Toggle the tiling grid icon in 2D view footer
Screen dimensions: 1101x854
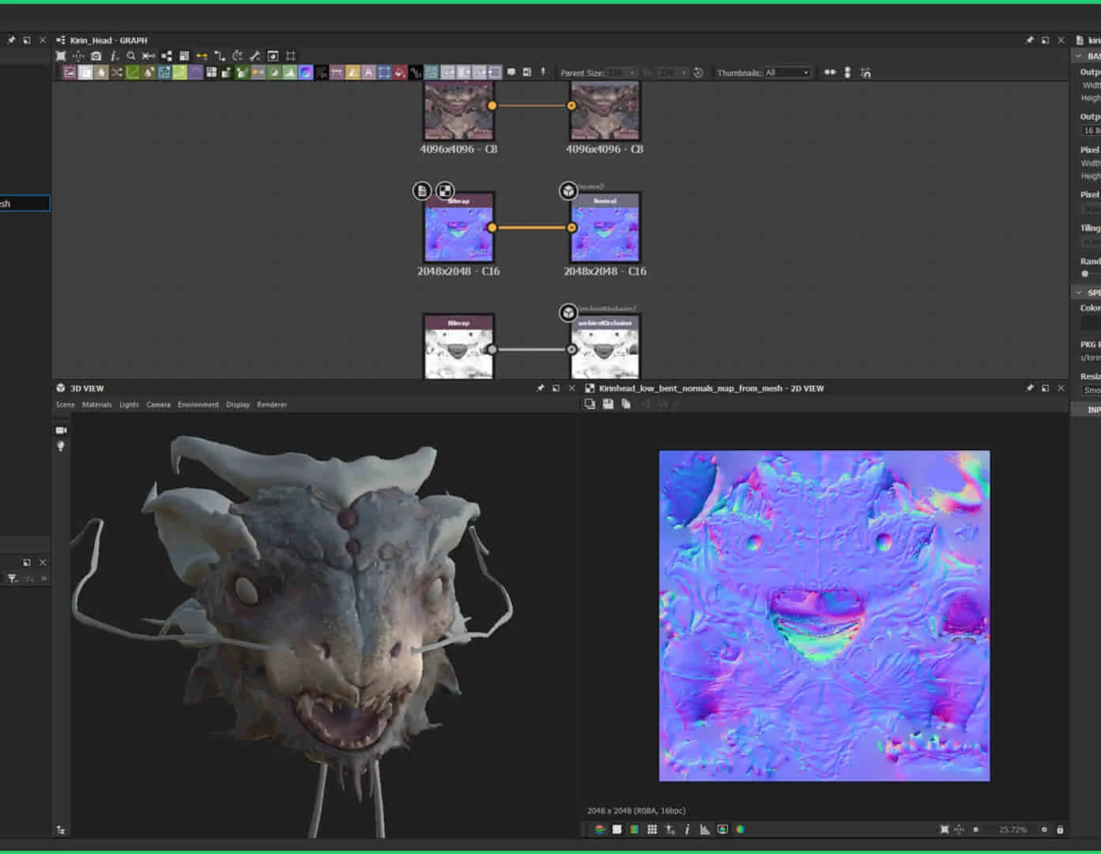click(x=652, y=829)
